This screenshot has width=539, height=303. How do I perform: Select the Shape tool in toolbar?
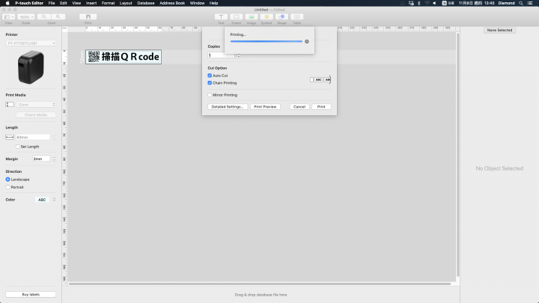(281, 16)
